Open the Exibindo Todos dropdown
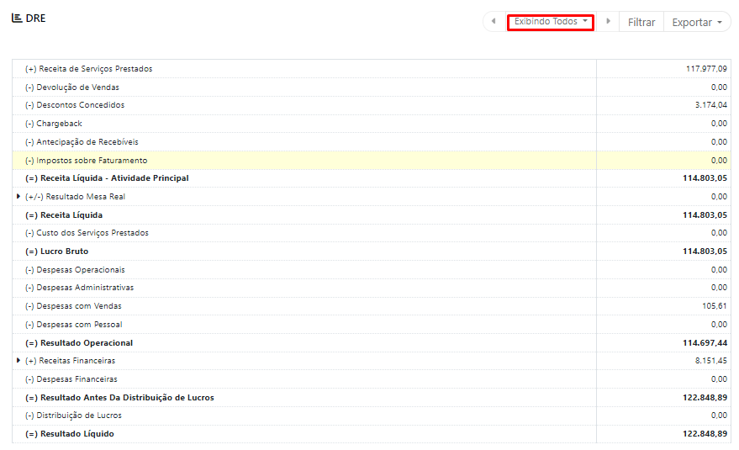739x450 pixels. pos(551,22)
